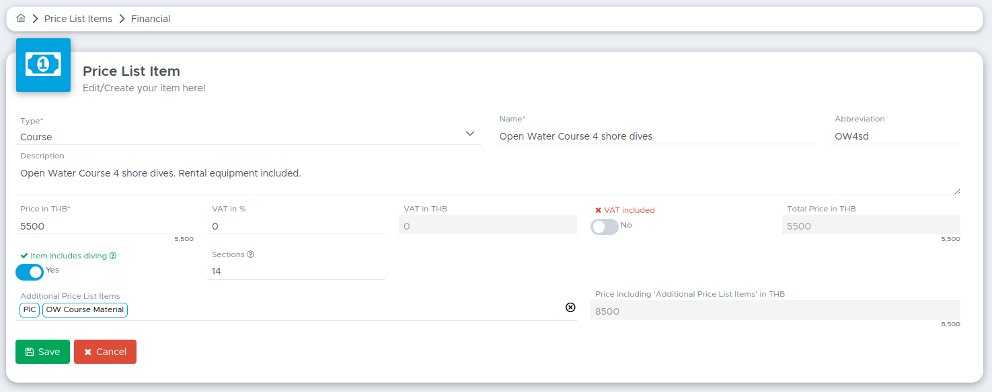Click the blue money bill header icon
Viewport: 992px width, 392px height.
click(43, 65)
